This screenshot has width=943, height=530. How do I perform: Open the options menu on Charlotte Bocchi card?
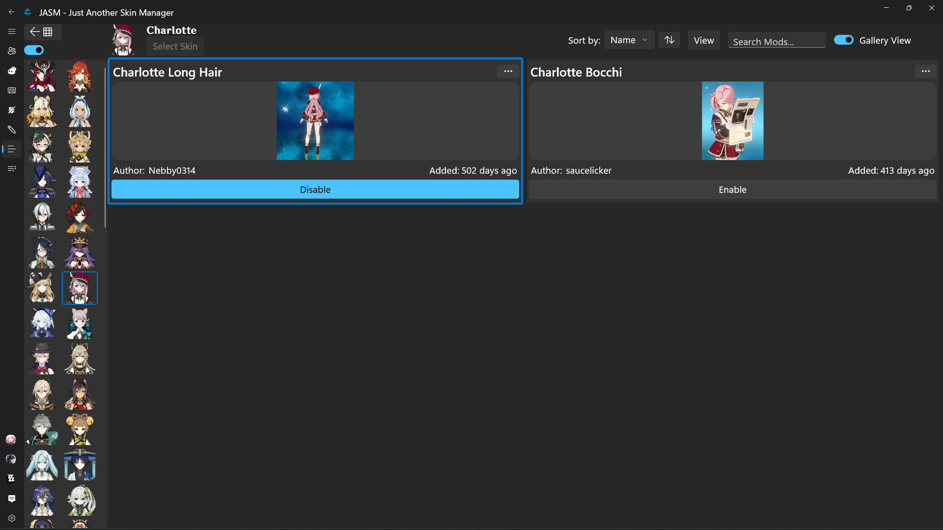(x=926, y=71)
